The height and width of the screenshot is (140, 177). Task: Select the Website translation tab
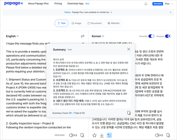[x=114, y=23]
